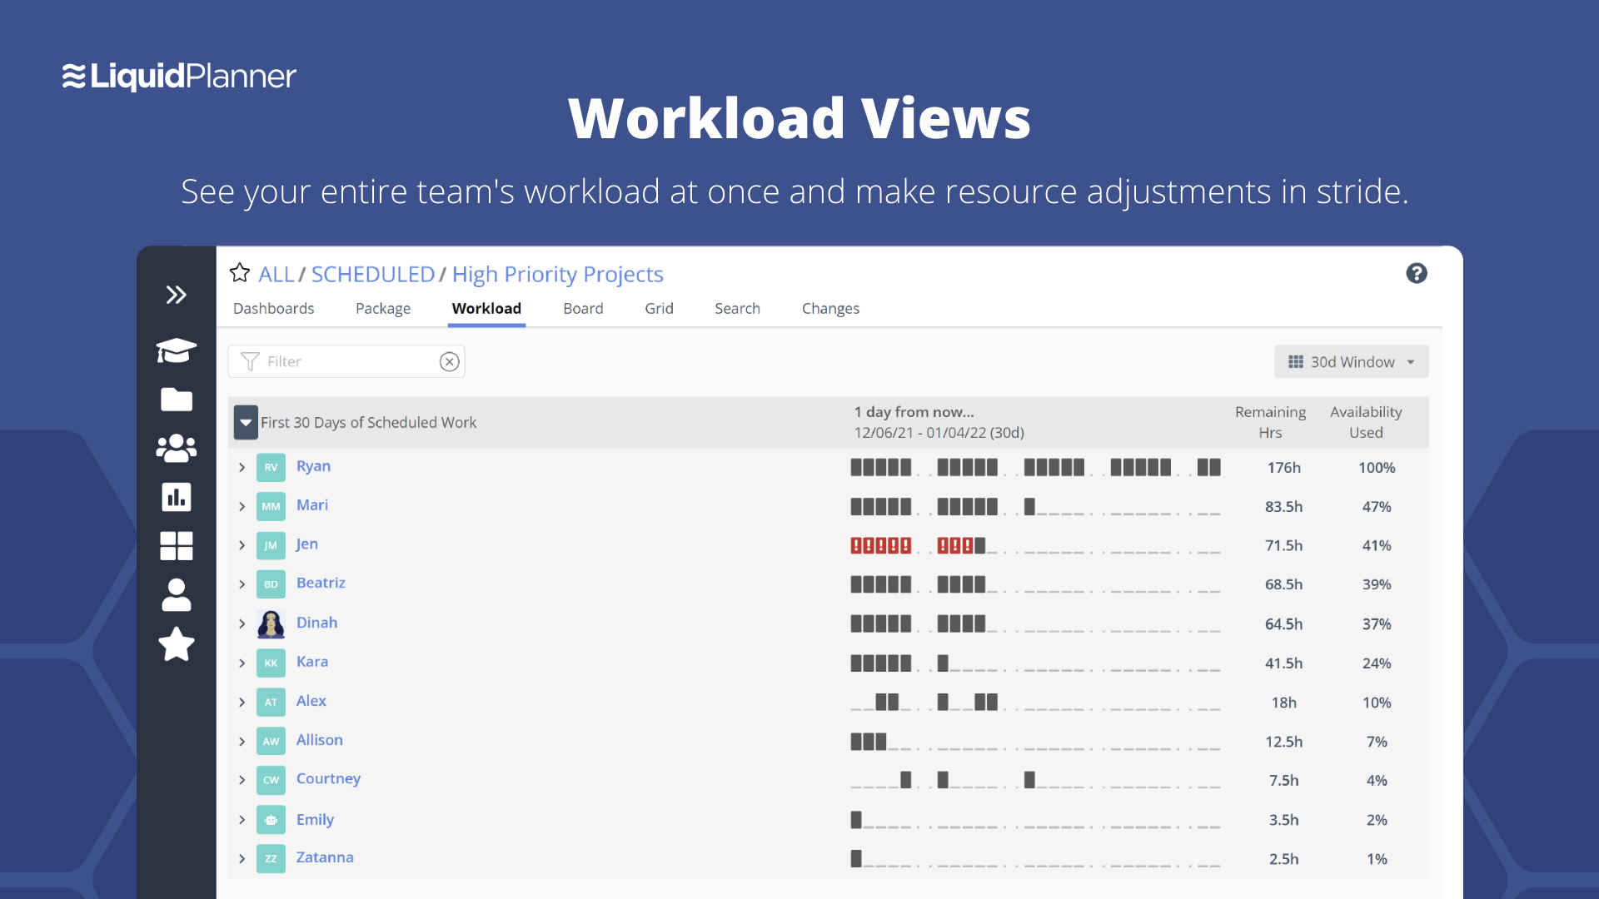1599x899 pixels.
Task: Click the navigation collapse icon
Action: 175,294
